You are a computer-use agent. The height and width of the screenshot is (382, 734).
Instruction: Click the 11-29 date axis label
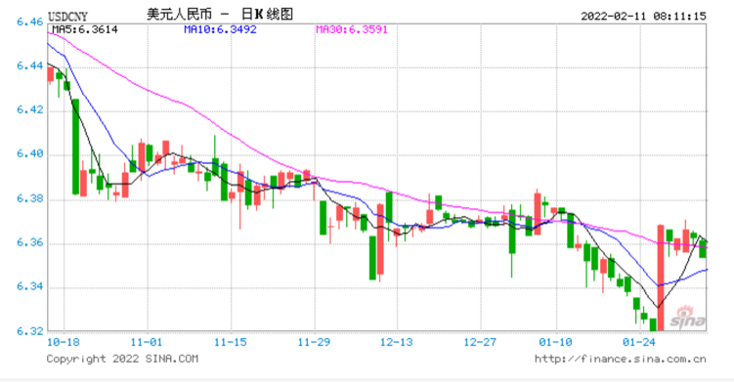tap(314, 342)
